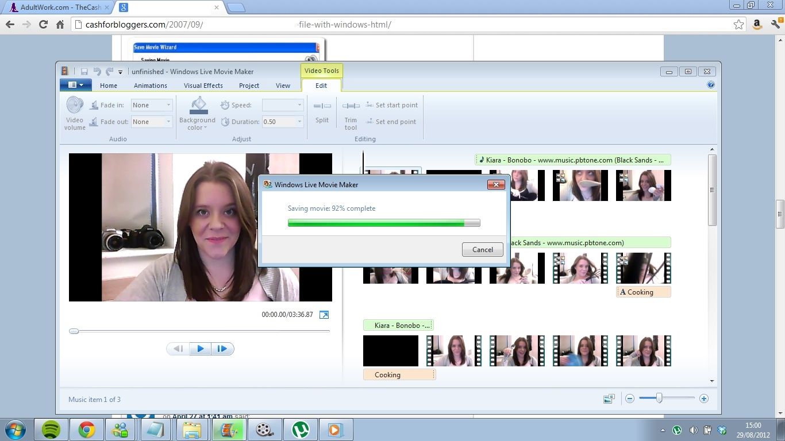
Task: Open Windows Explorer folder from the taskbar
Action: [191, 430]
